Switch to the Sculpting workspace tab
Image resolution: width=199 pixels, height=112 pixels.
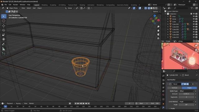[x=53, y=5]
